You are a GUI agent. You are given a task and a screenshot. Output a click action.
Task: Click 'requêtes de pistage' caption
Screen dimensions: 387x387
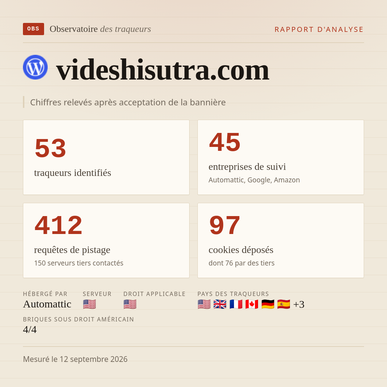[72, 250]
